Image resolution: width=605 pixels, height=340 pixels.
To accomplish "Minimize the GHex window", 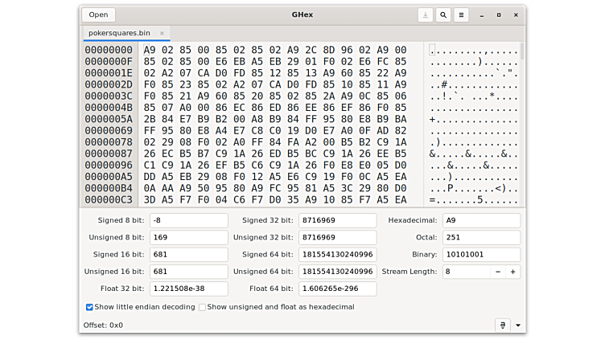I will [482, 14].
